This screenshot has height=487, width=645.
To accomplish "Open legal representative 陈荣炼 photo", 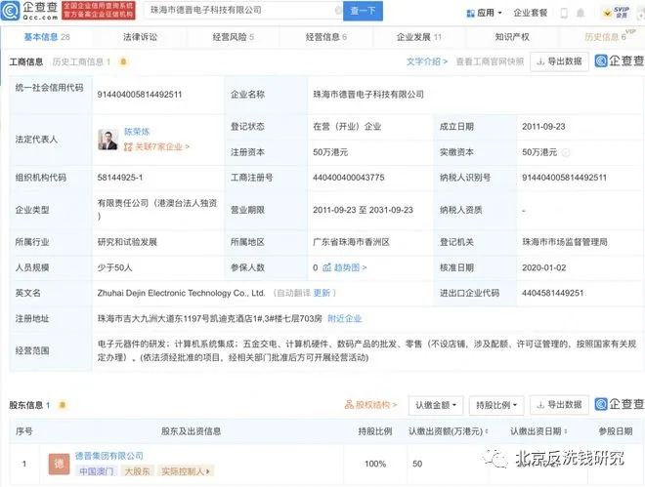I will pos(107,140).
